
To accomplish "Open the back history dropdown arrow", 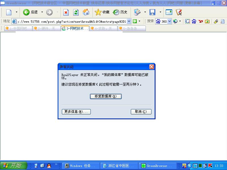I will (x=42, y=12).
